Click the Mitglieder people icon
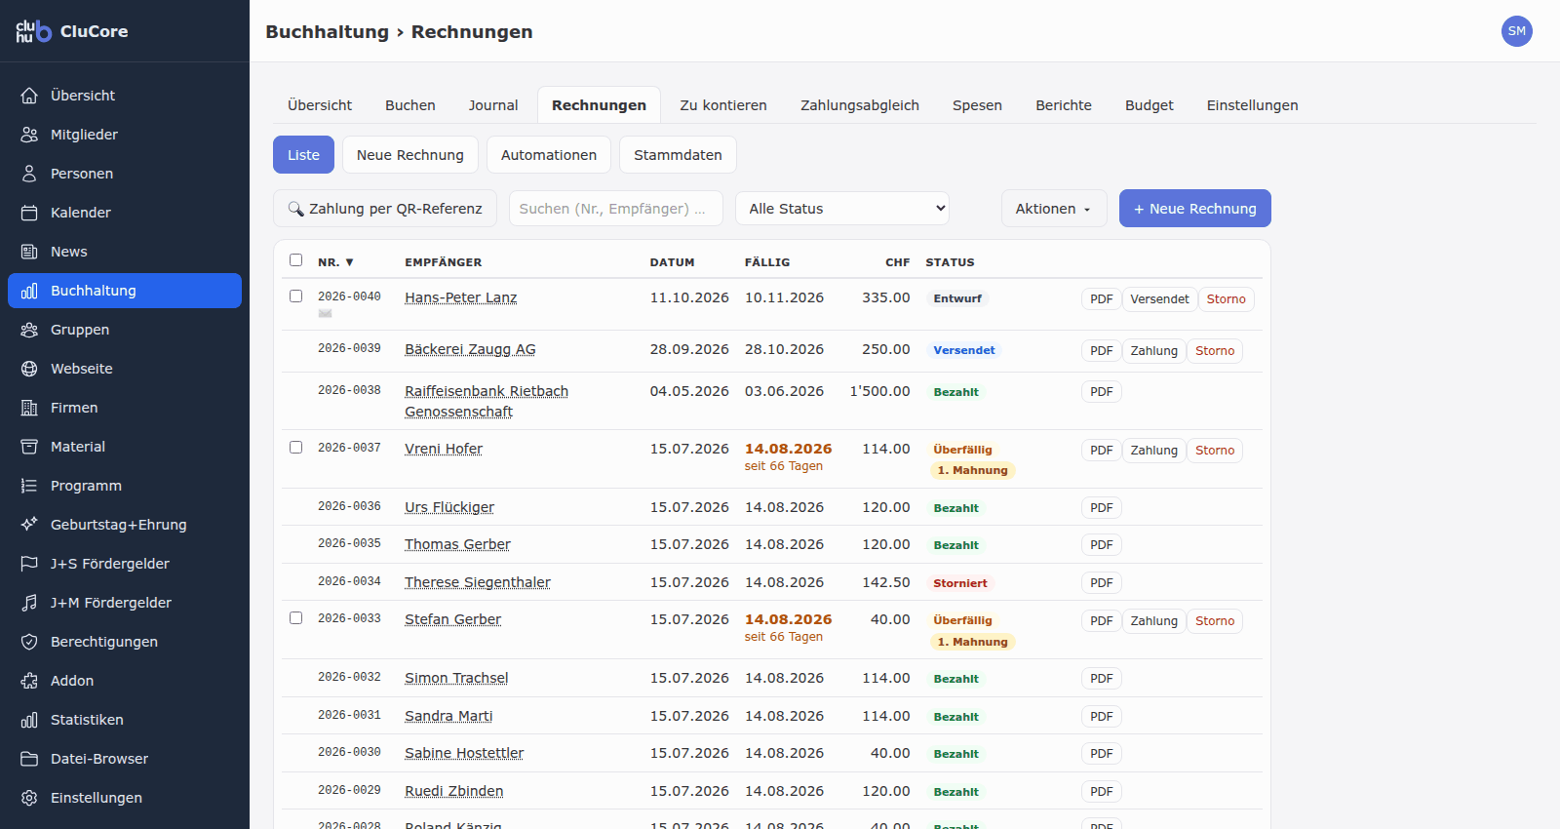This screenshot has width=1560, height=829. 29,135
